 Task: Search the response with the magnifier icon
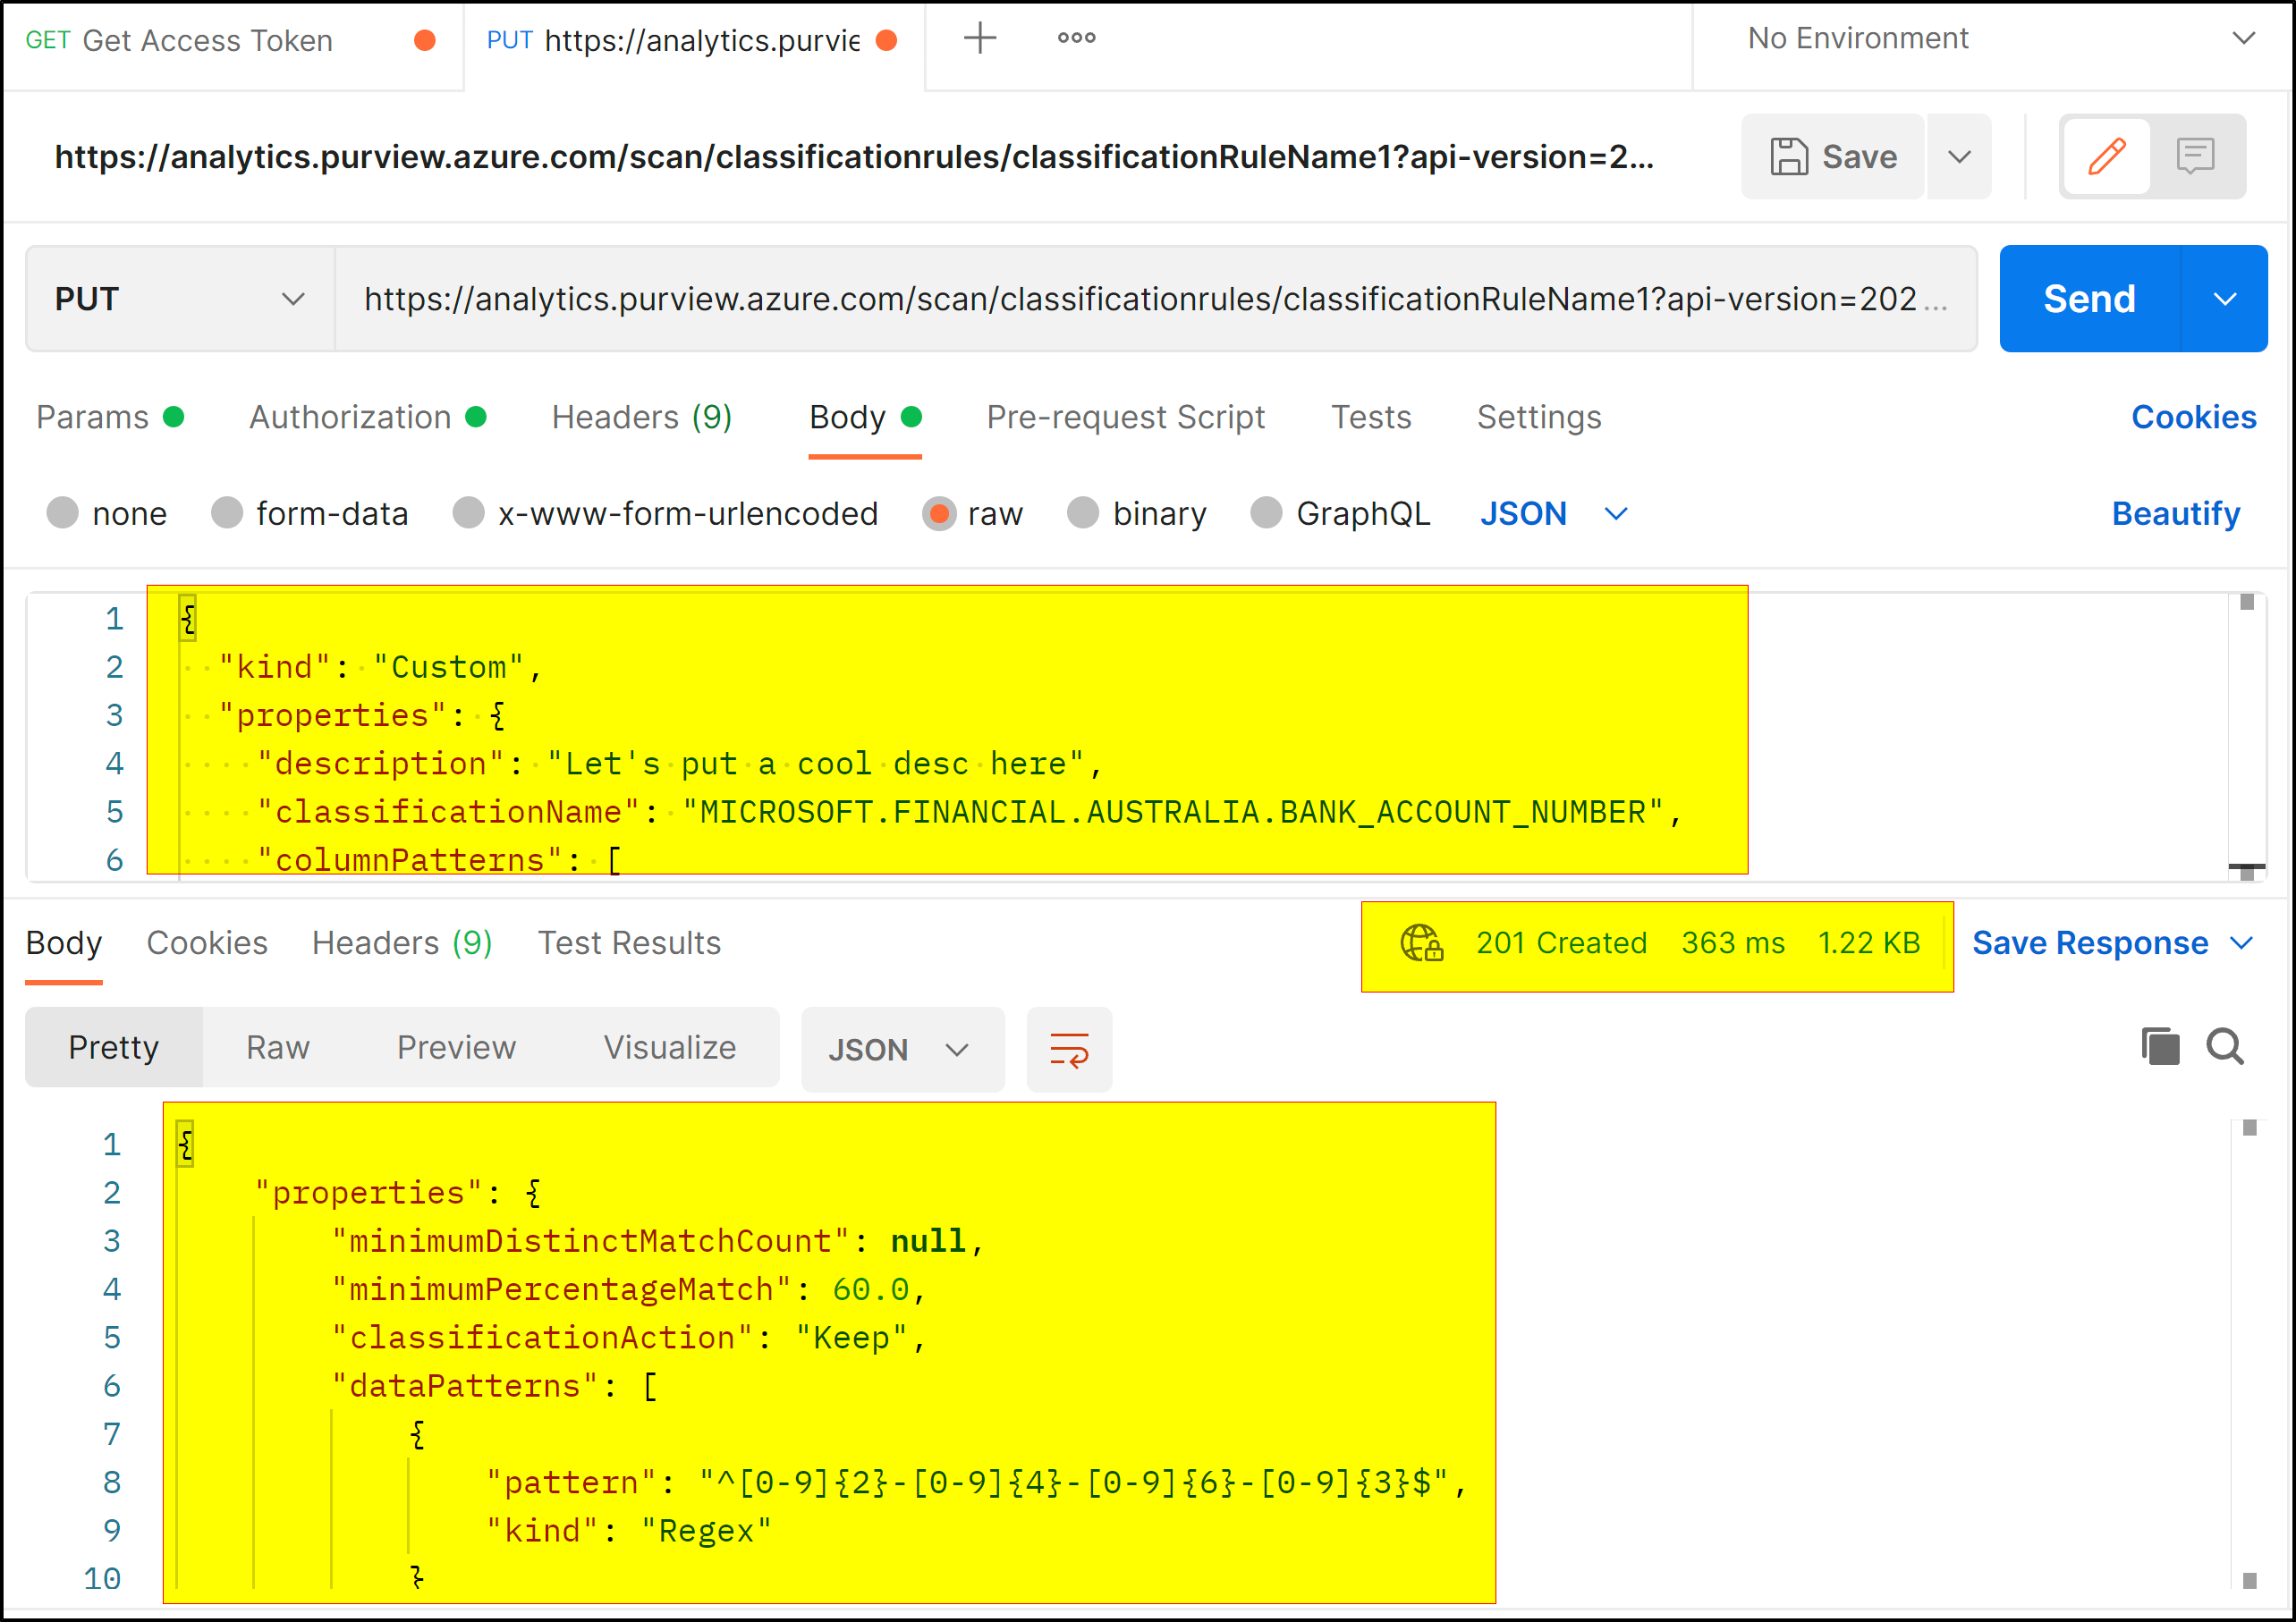(x=2225, y=1046)
